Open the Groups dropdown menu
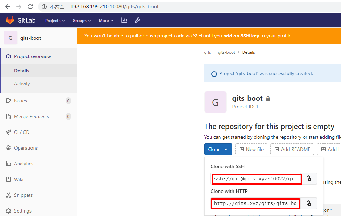This screenshot has height=216, width=341. 82,20
